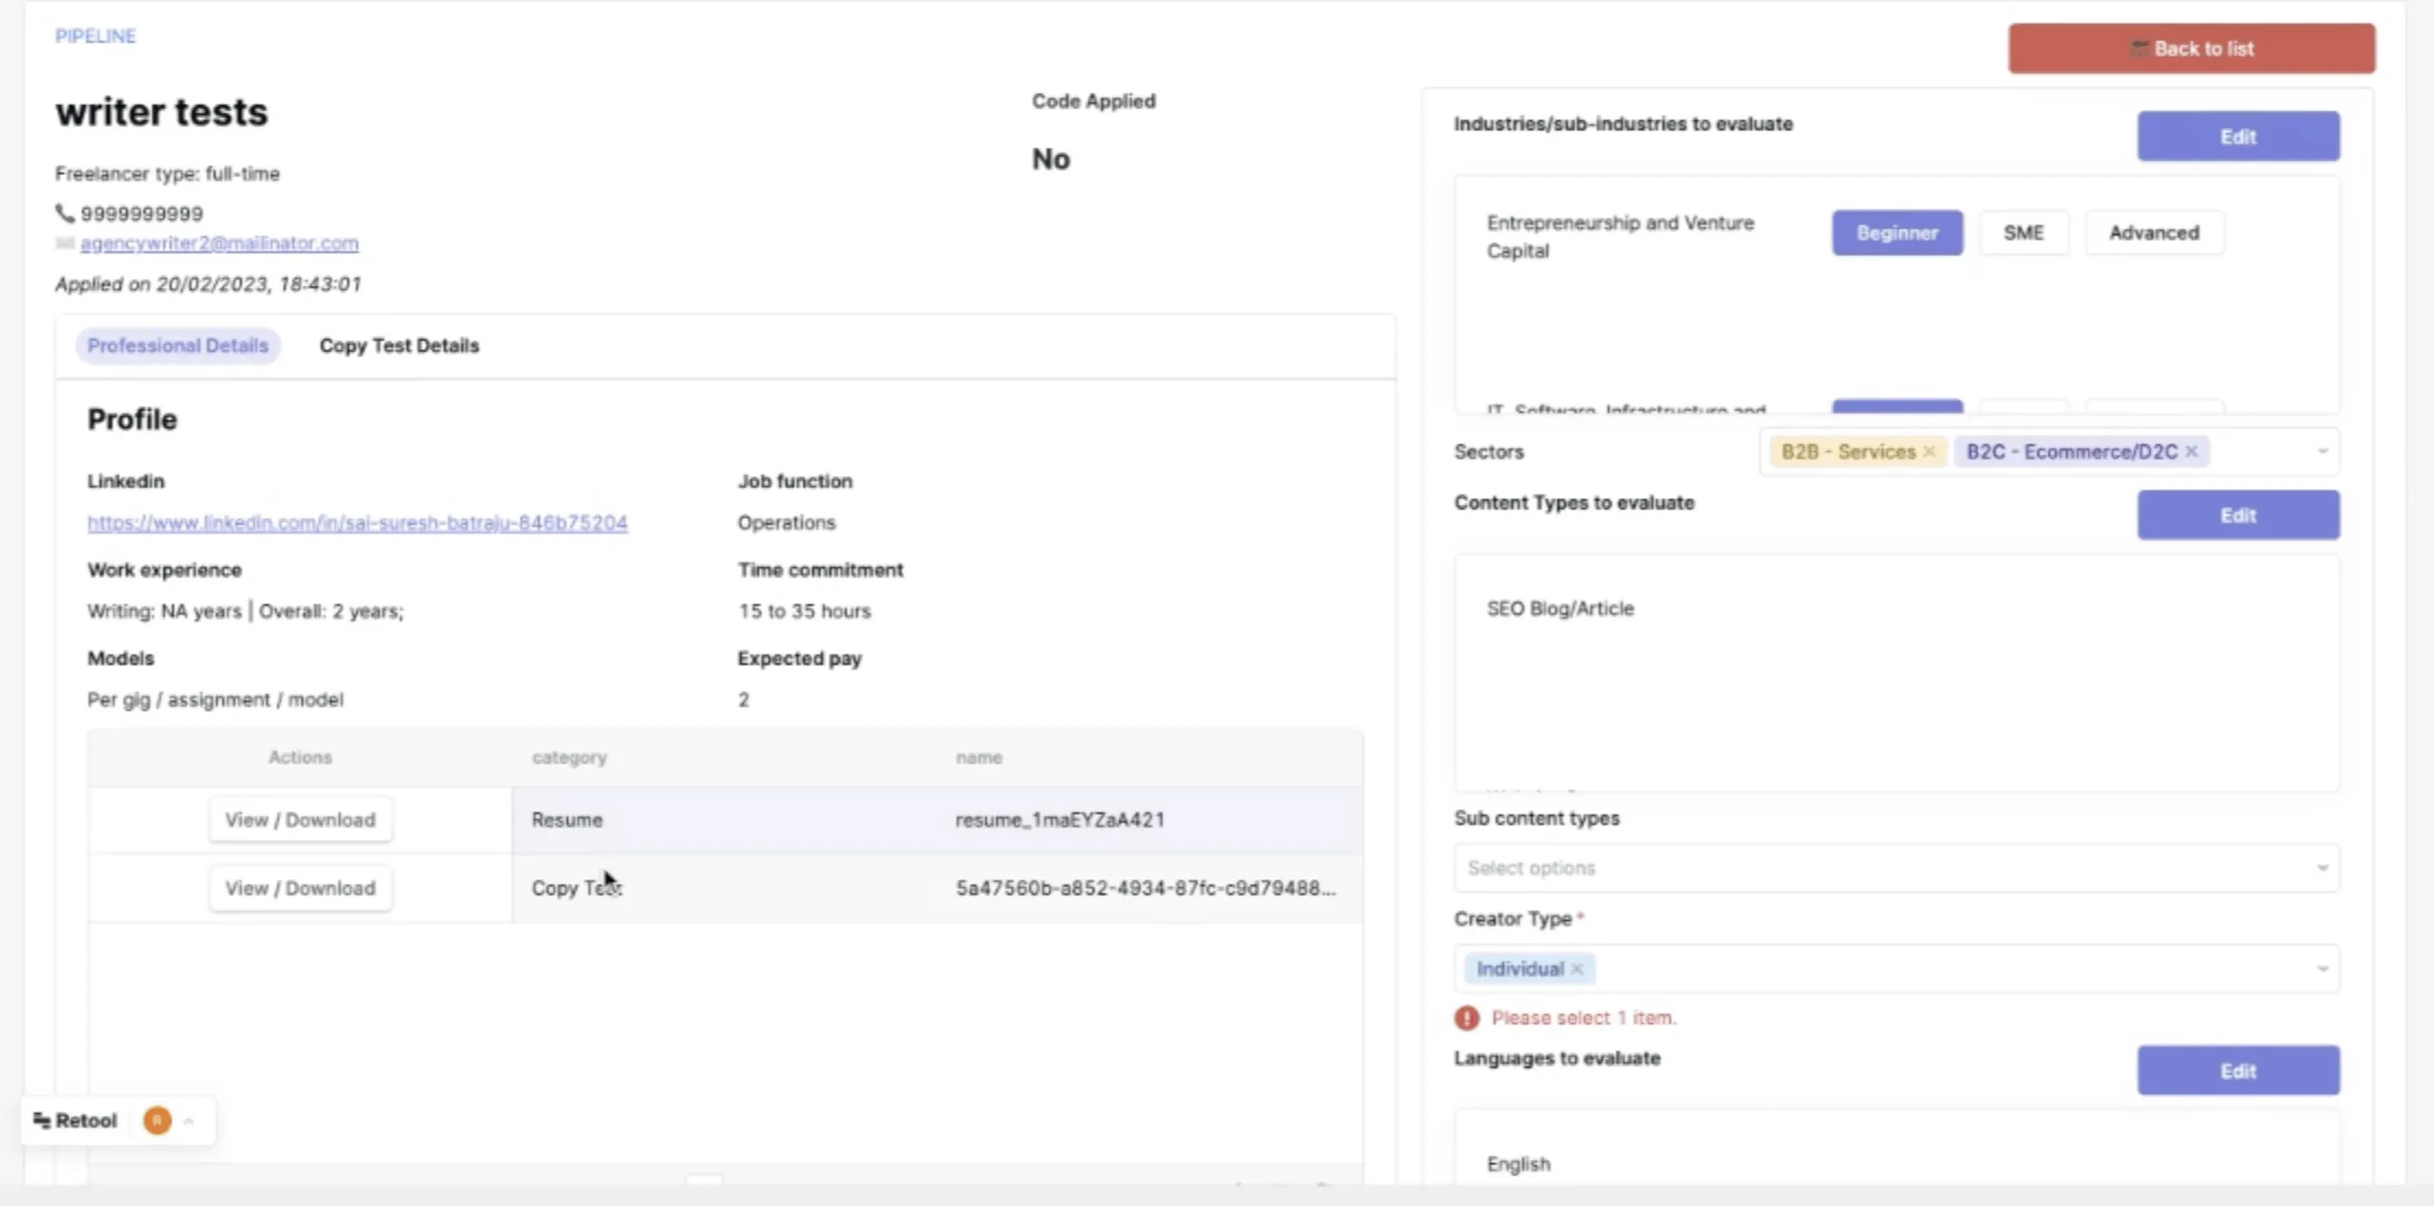Screen dimensions: 2434x1206
Task: Click the red error alert icon
Action: click(x=1466, y=1018)
